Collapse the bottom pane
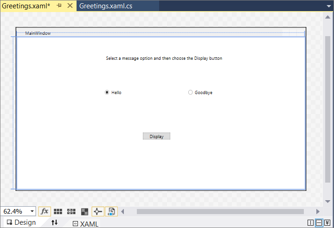 327,223
